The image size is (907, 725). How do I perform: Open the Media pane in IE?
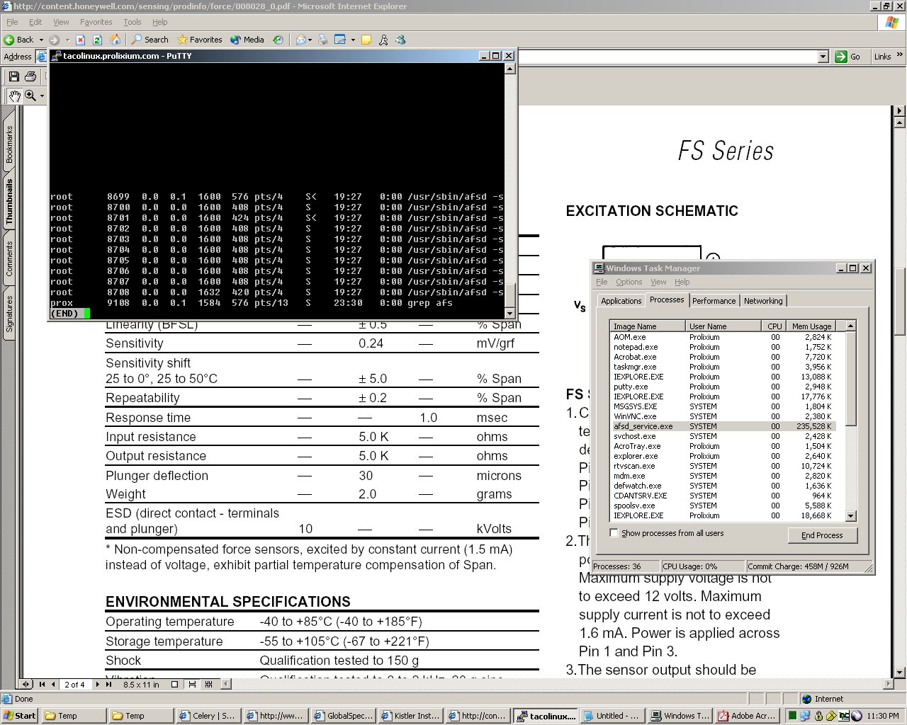248,40
